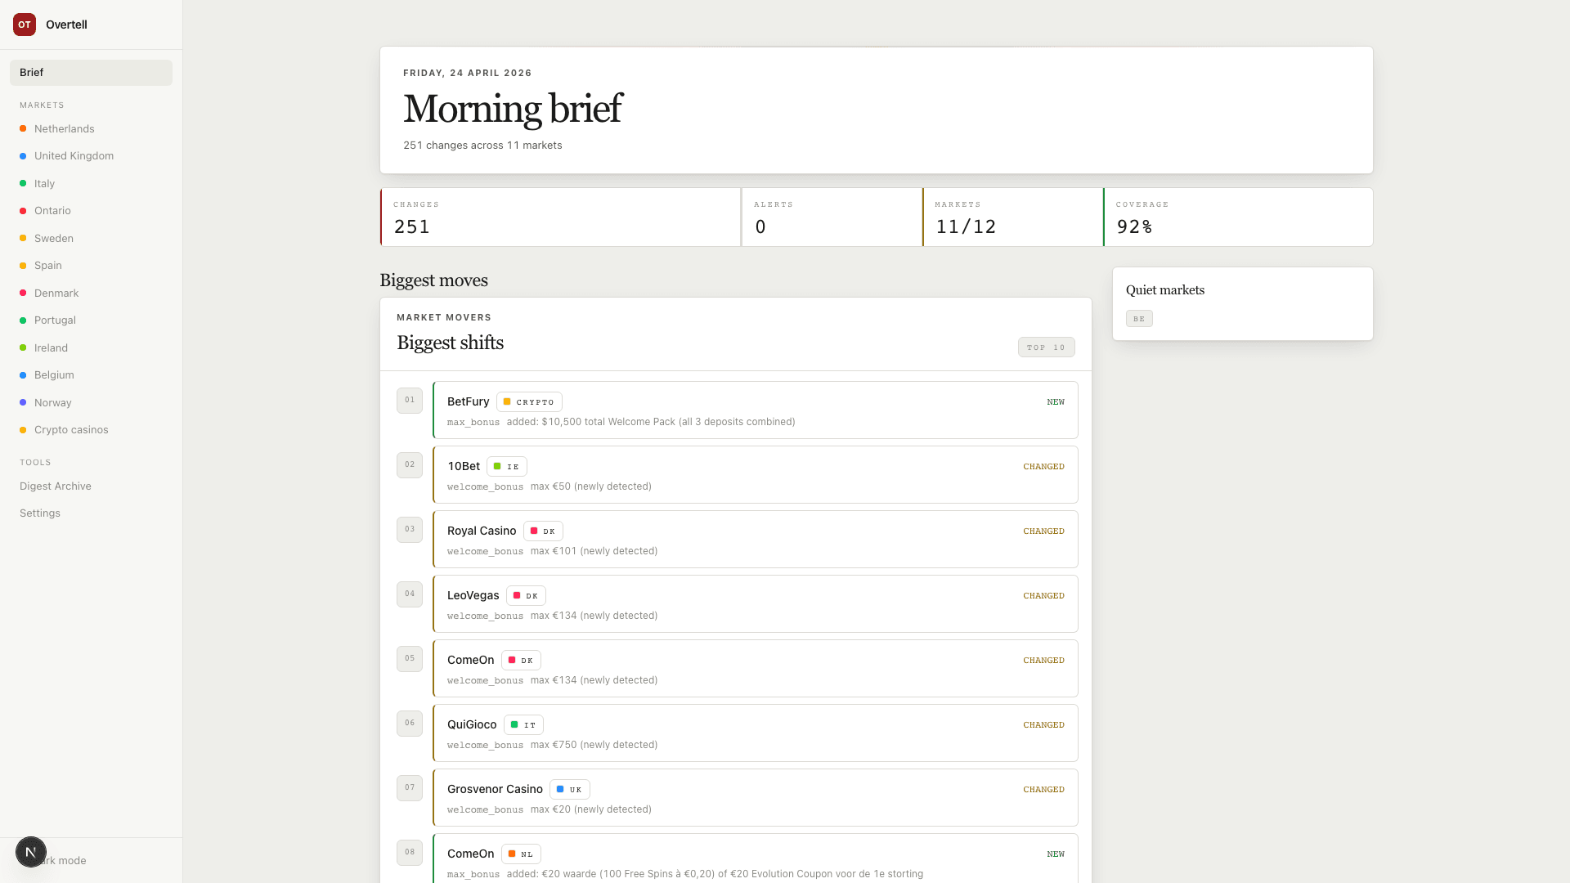Viewport: 1570px width, 883px height.
Task: Click rank badge 07
Action: [x=410, y=788]
